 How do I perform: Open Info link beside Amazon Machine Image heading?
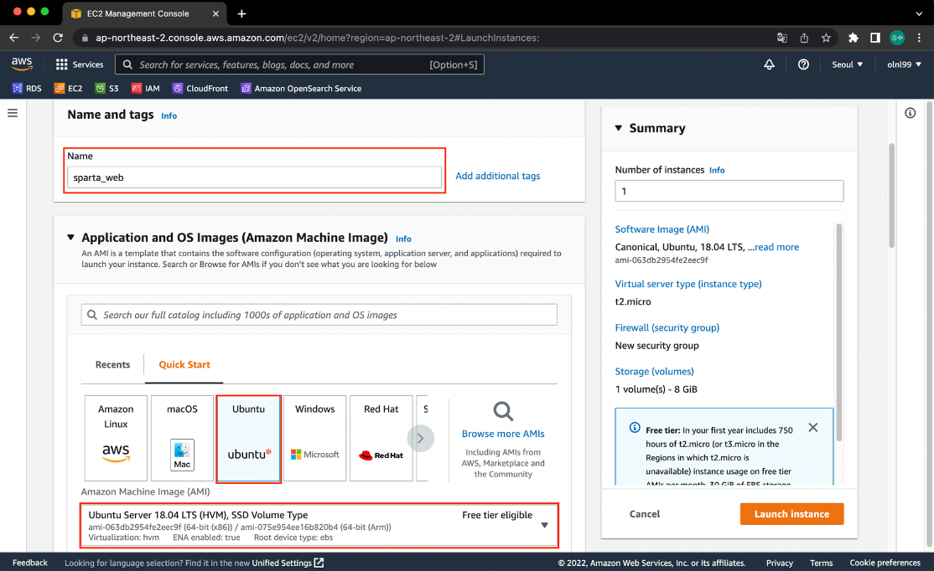(x=403, y=239)
